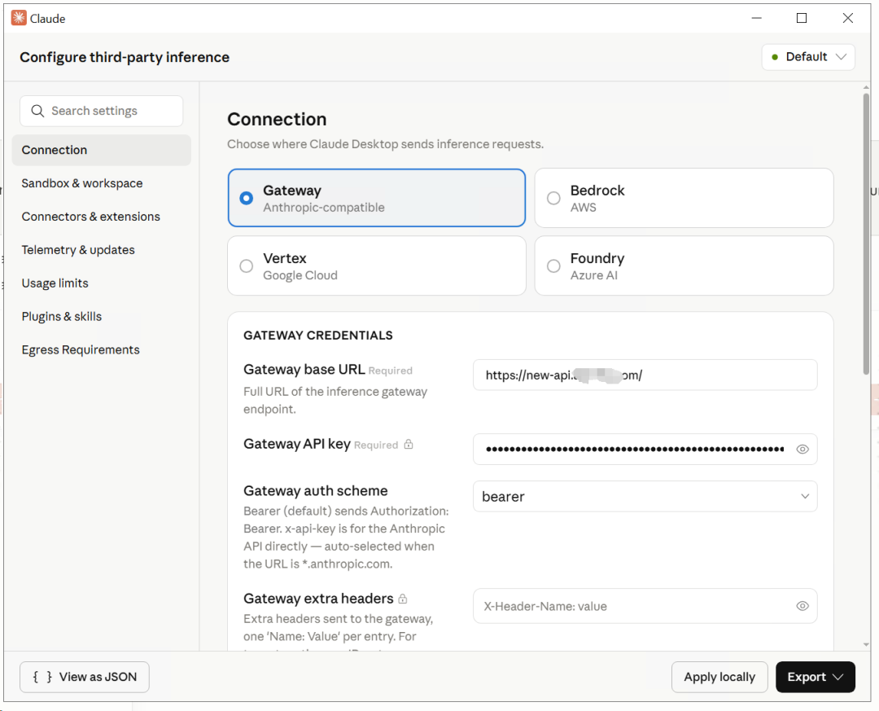The image size is (879, 711).
Task: Click the braces icon on View as JSON
Action: (x=42, y=677)
